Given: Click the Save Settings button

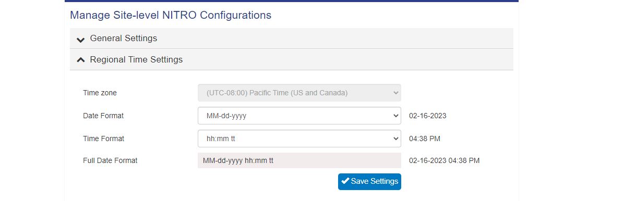Looking at the screenshot, I should pos(370,182).
